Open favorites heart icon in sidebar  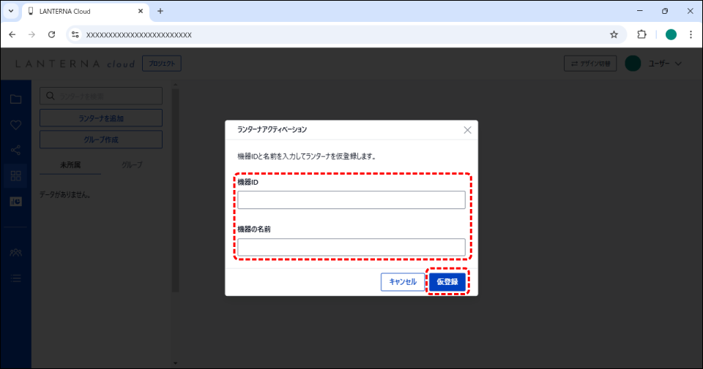tap(15, 125)
